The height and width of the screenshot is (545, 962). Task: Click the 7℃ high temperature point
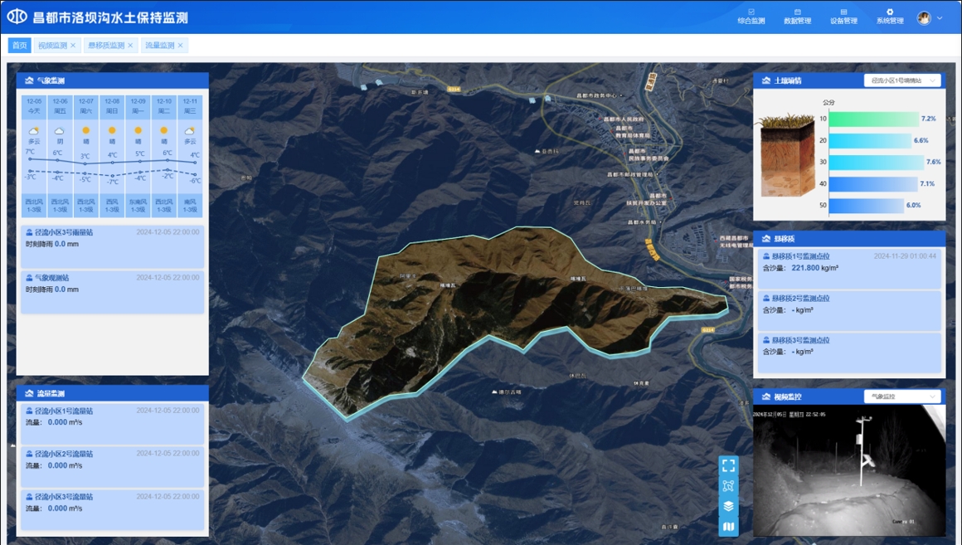(30, 159)
